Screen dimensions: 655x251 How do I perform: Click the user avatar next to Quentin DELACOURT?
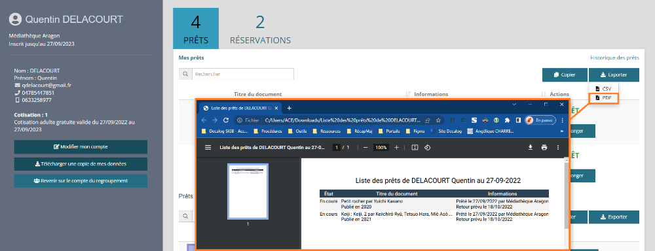pos(16,19)
